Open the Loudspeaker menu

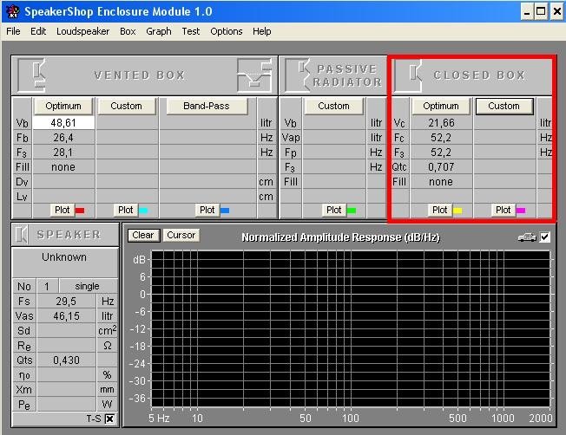tap(82, 31)
